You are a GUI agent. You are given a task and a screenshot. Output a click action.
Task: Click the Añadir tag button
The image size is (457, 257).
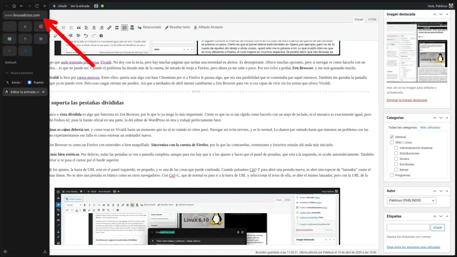[438, 227]
